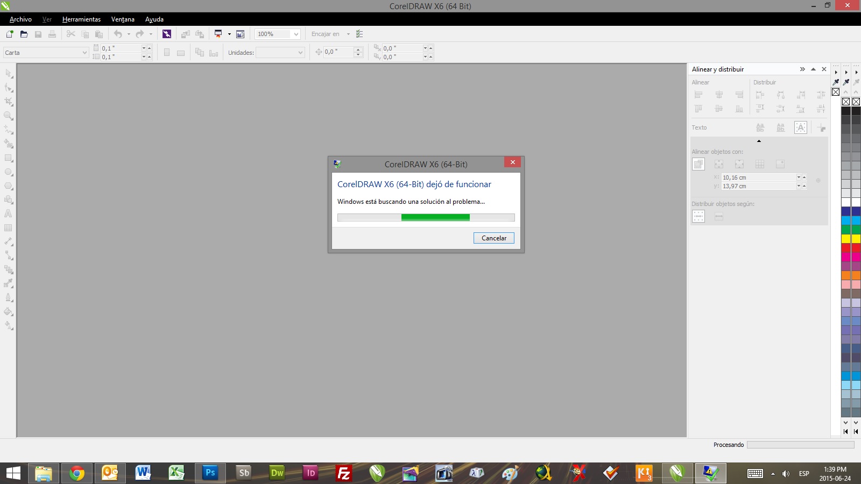This screenshot has height=484, width=861.
Task: Open the Unidades dropdown
Action: tap(300, 53)
